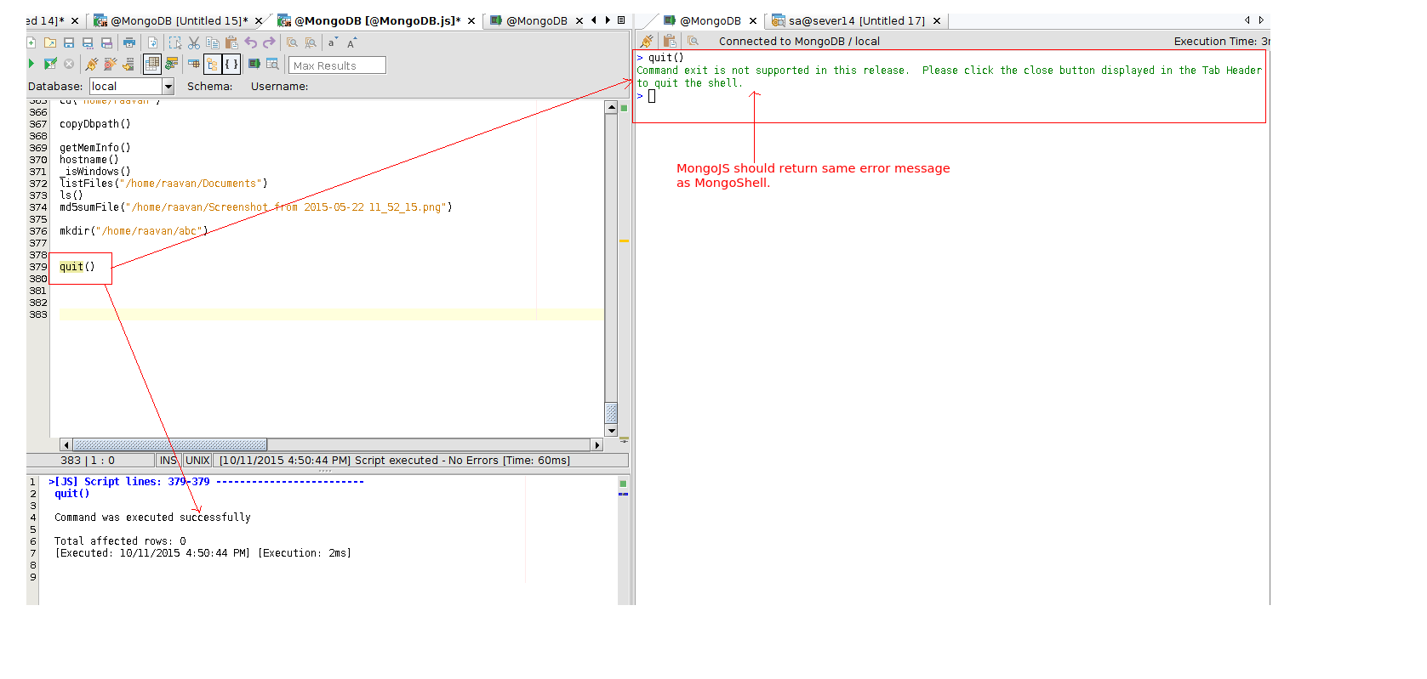Focus the Max Results input field
The image size is (1427, 679).
[337, 65]
